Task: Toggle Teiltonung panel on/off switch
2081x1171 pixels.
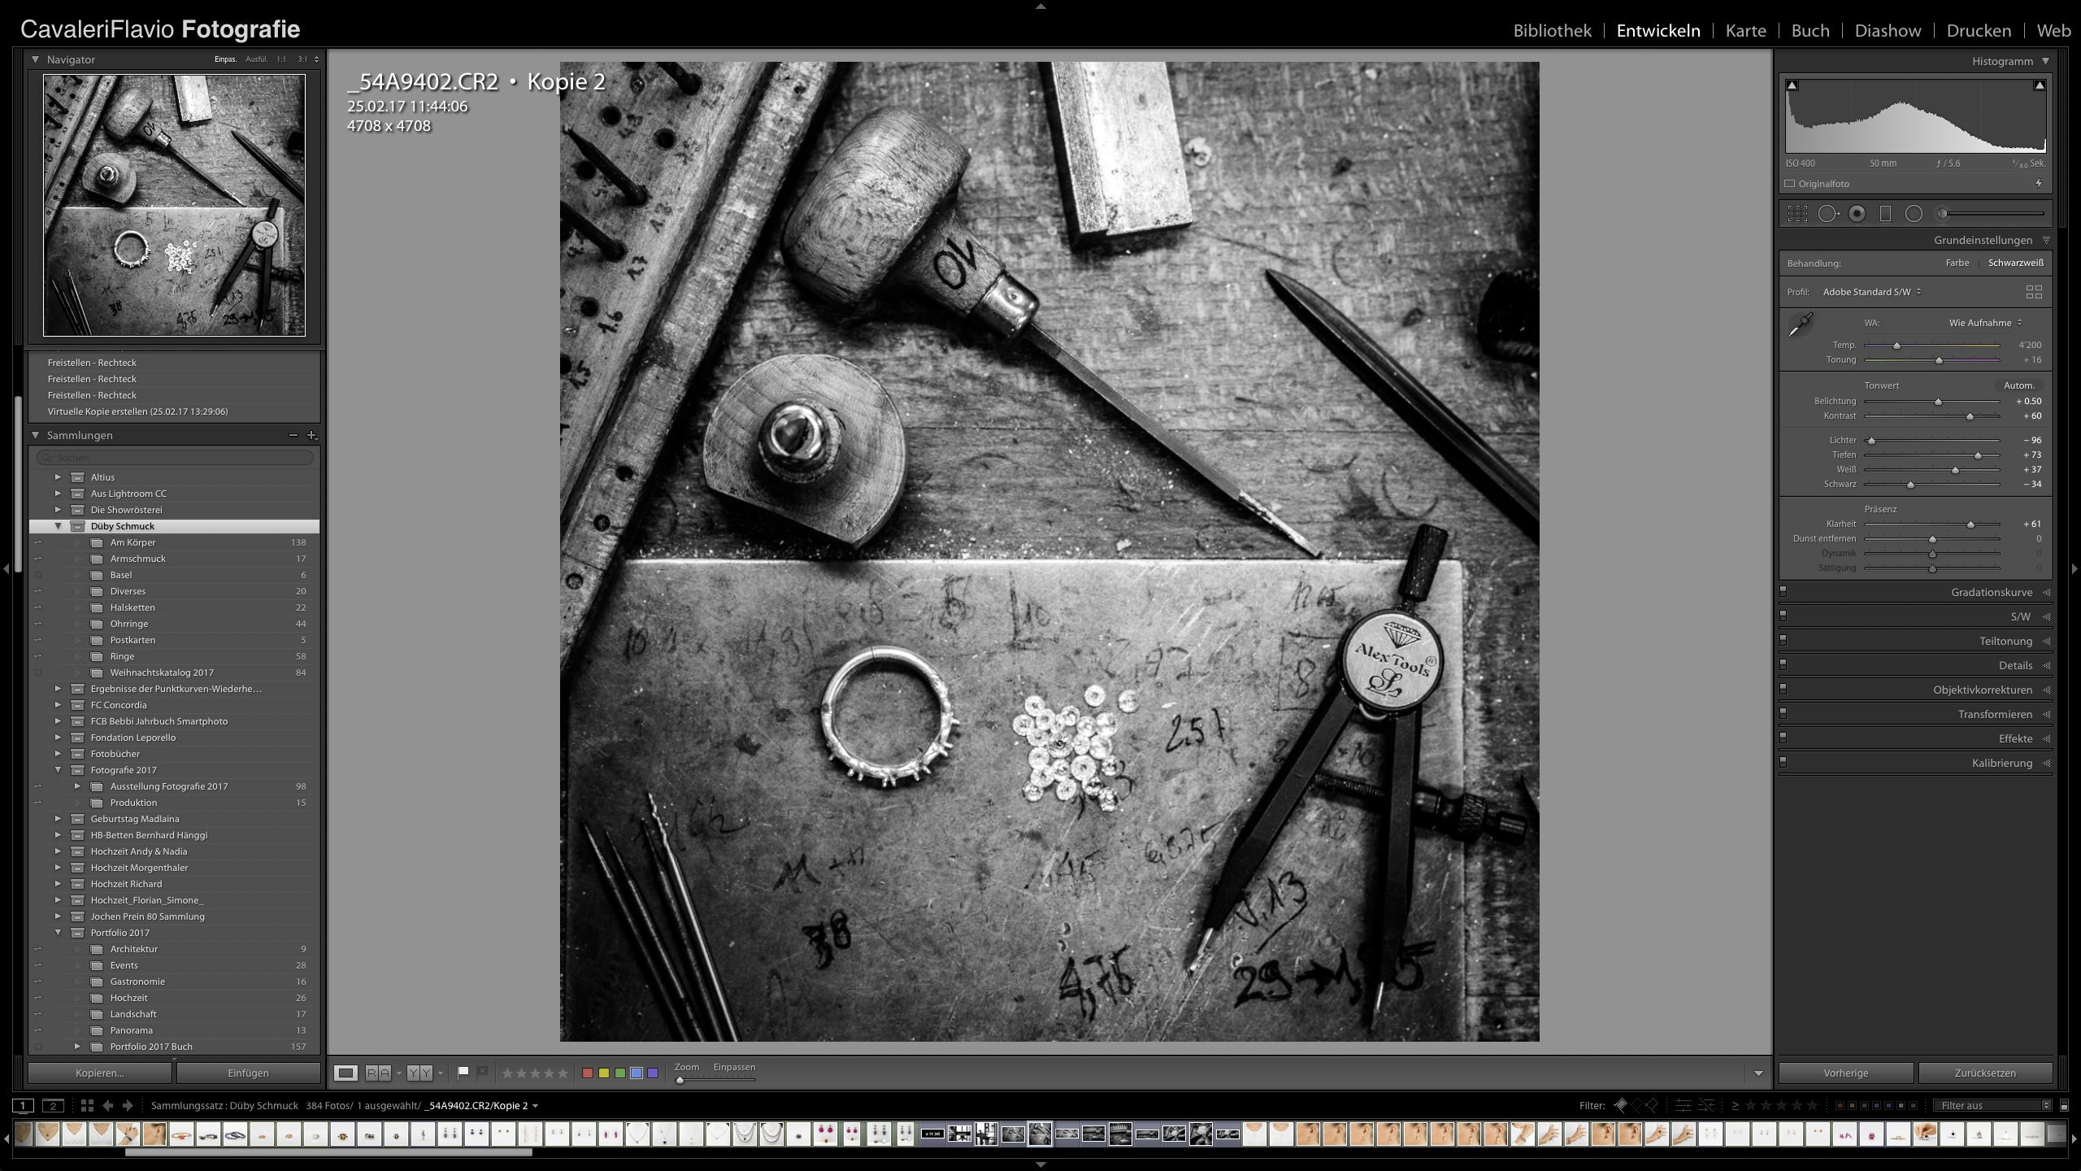Action: [1783, 641]
